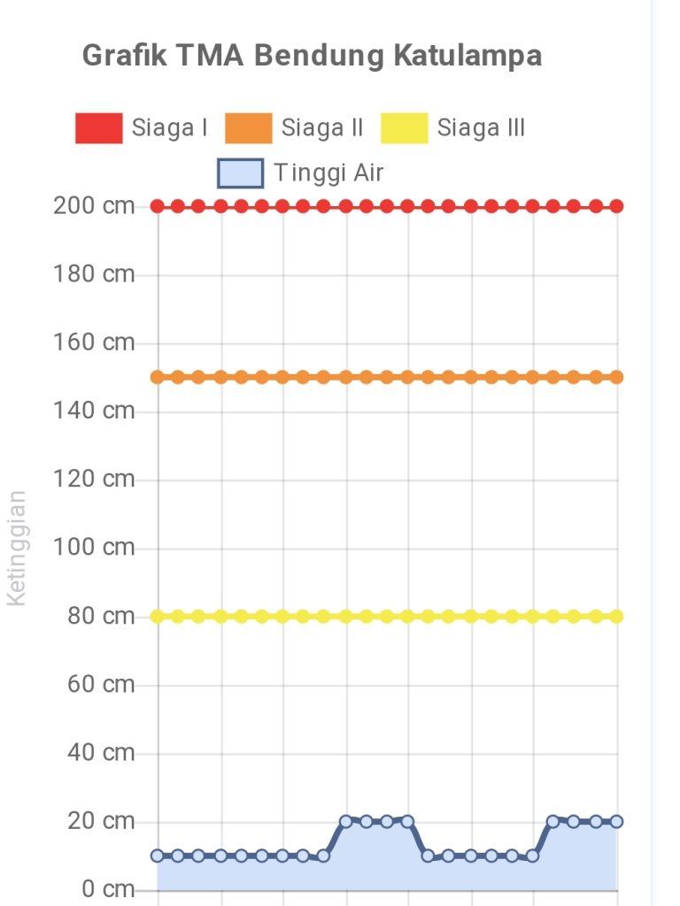Screen dimensions: 680x906
Task: Select the rightmost Tinggi Air data point
Action: (616, 821)
